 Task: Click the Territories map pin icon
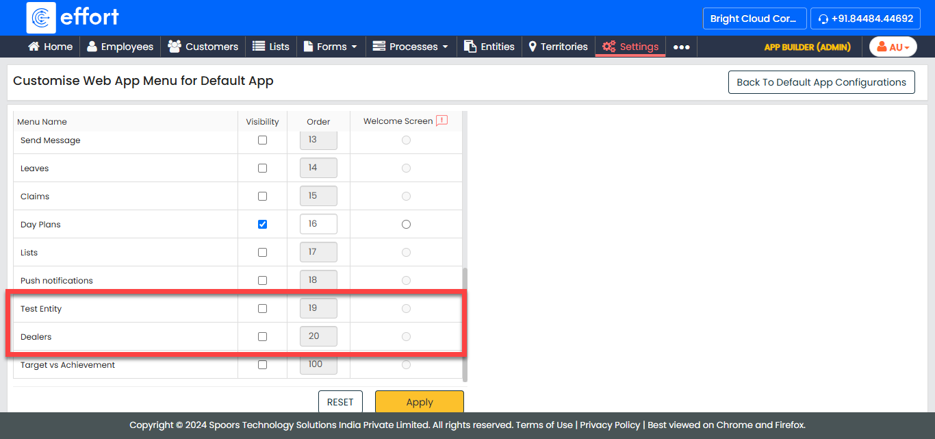[533, 47]
